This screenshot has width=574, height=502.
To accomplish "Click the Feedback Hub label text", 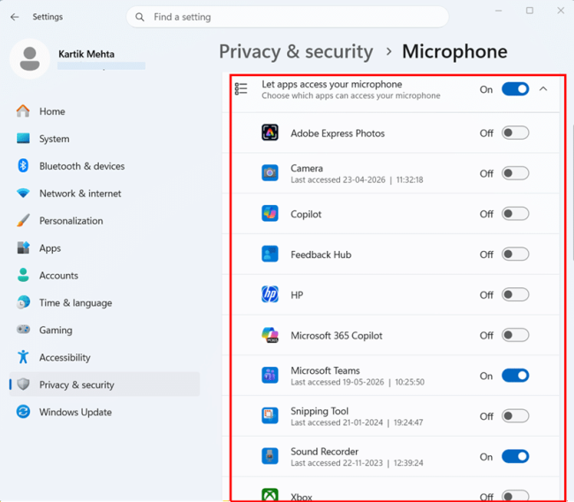I will (x=321, y=255).
